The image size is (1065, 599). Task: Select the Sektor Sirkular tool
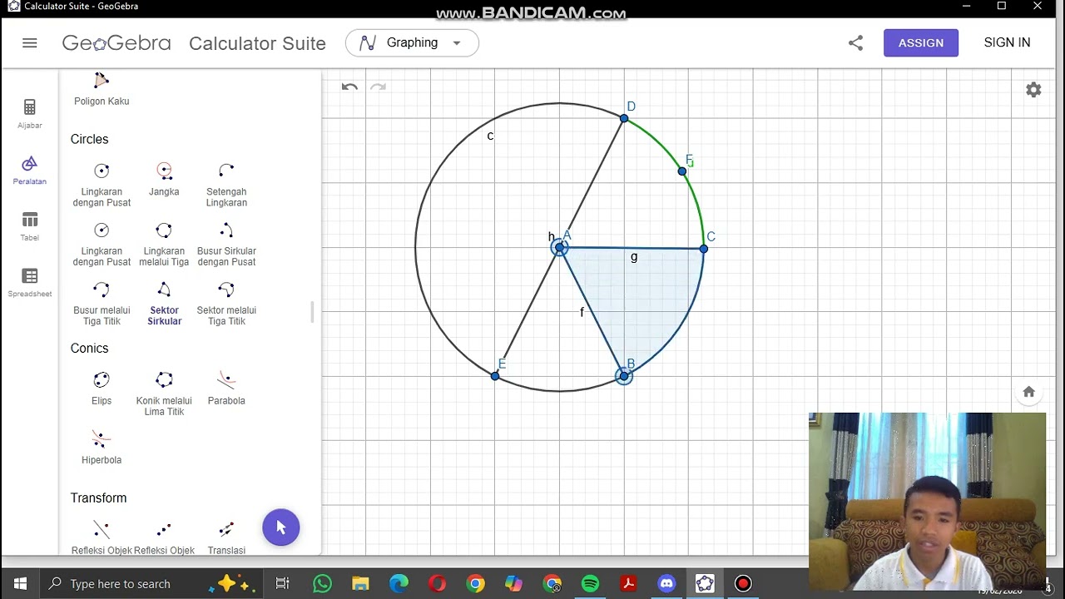click(x=164, y=303)
